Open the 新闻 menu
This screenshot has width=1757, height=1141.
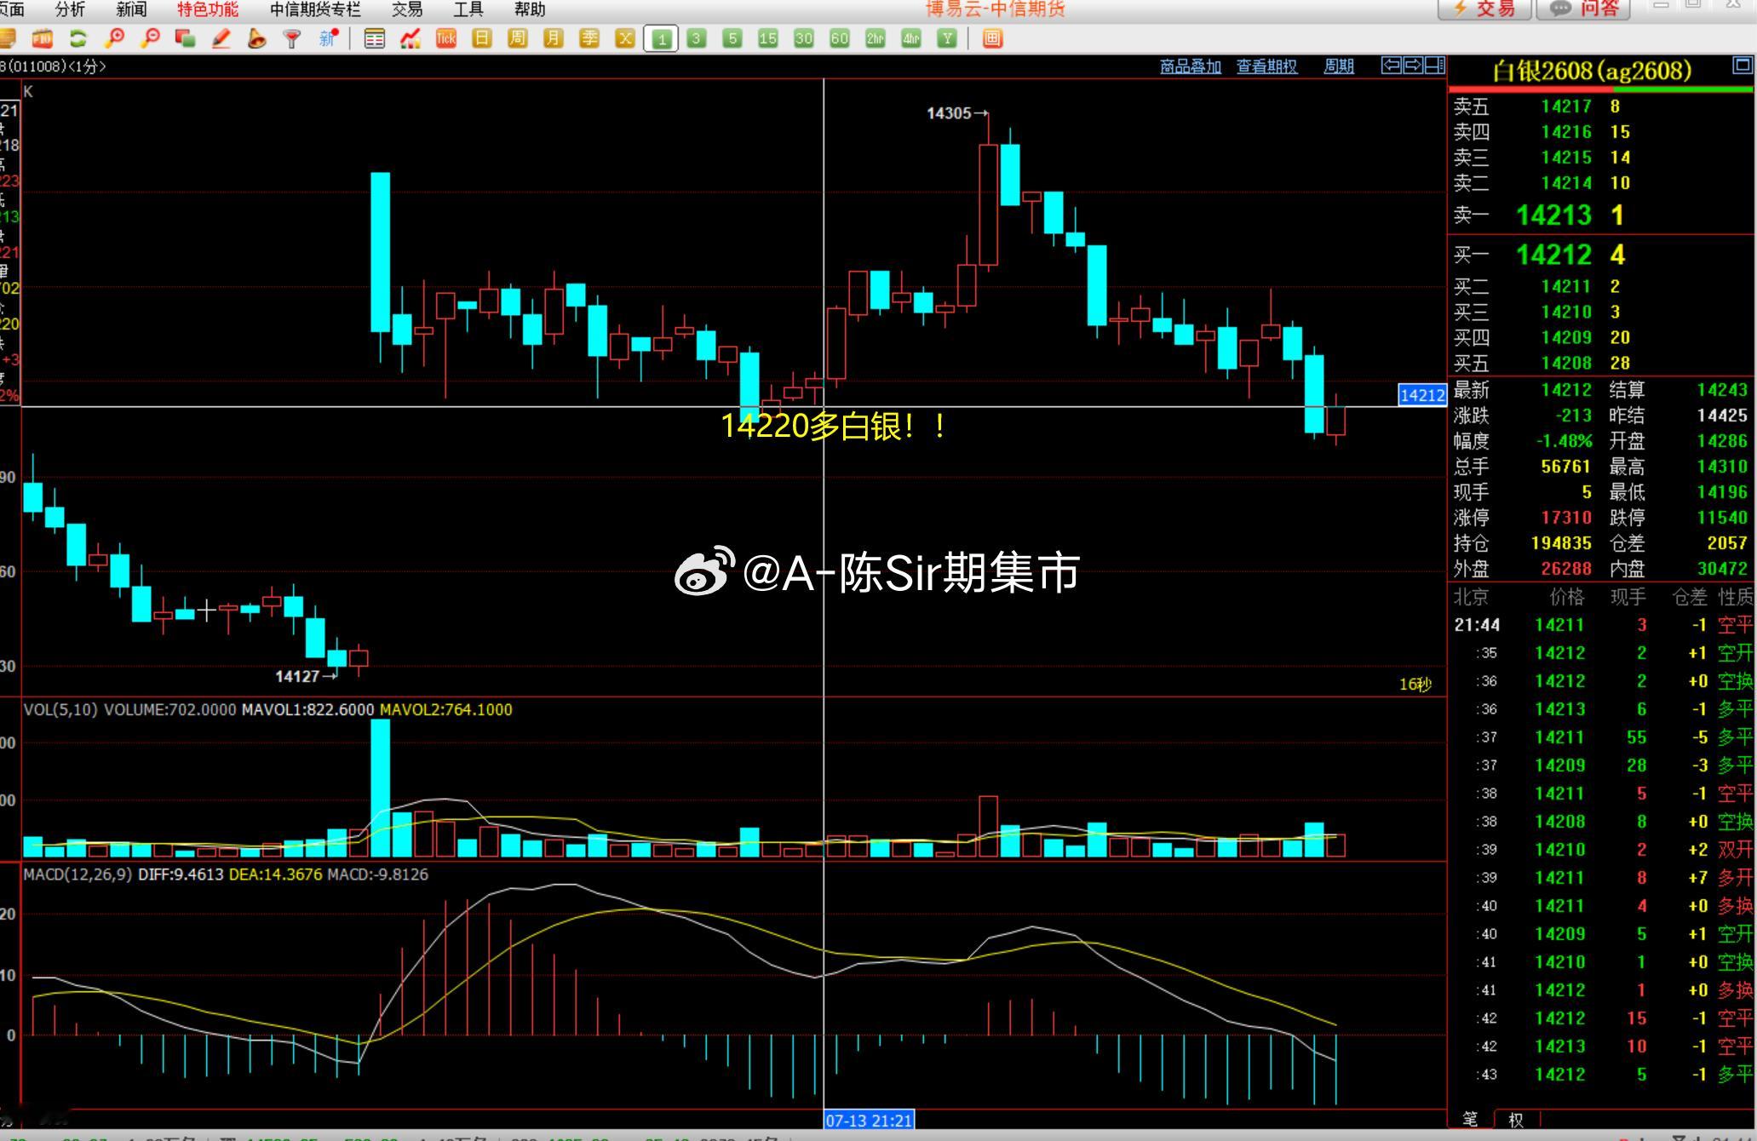(x=131, y=9)
